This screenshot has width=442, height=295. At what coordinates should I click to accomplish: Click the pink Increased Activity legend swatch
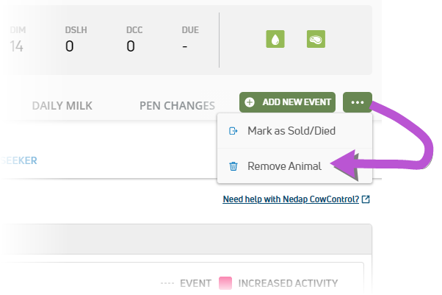225,283
